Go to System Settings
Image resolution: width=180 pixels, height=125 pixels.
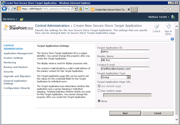[x=13, y=58]
